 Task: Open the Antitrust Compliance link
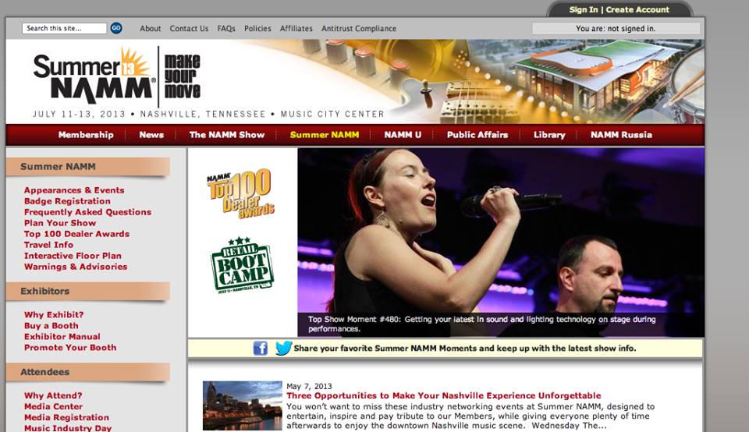359,29
